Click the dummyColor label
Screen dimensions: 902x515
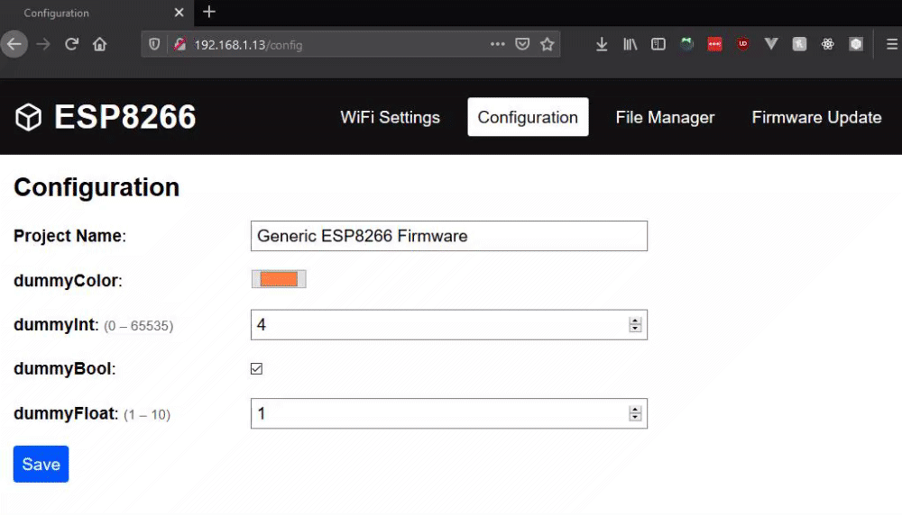(68, 281)
